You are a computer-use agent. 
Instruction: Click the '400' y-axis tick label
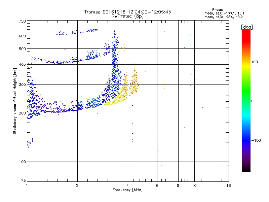click(x=22, y=64)
